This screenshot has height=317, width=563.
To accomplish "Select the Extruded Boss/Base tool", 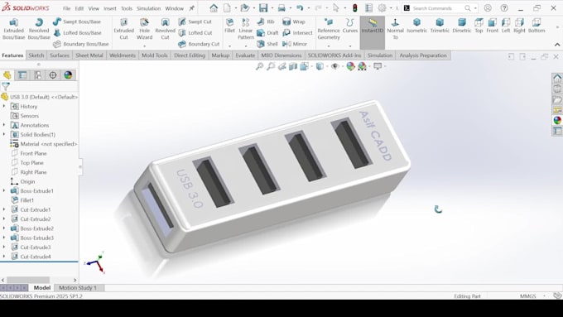I will [x=13, y=29].
